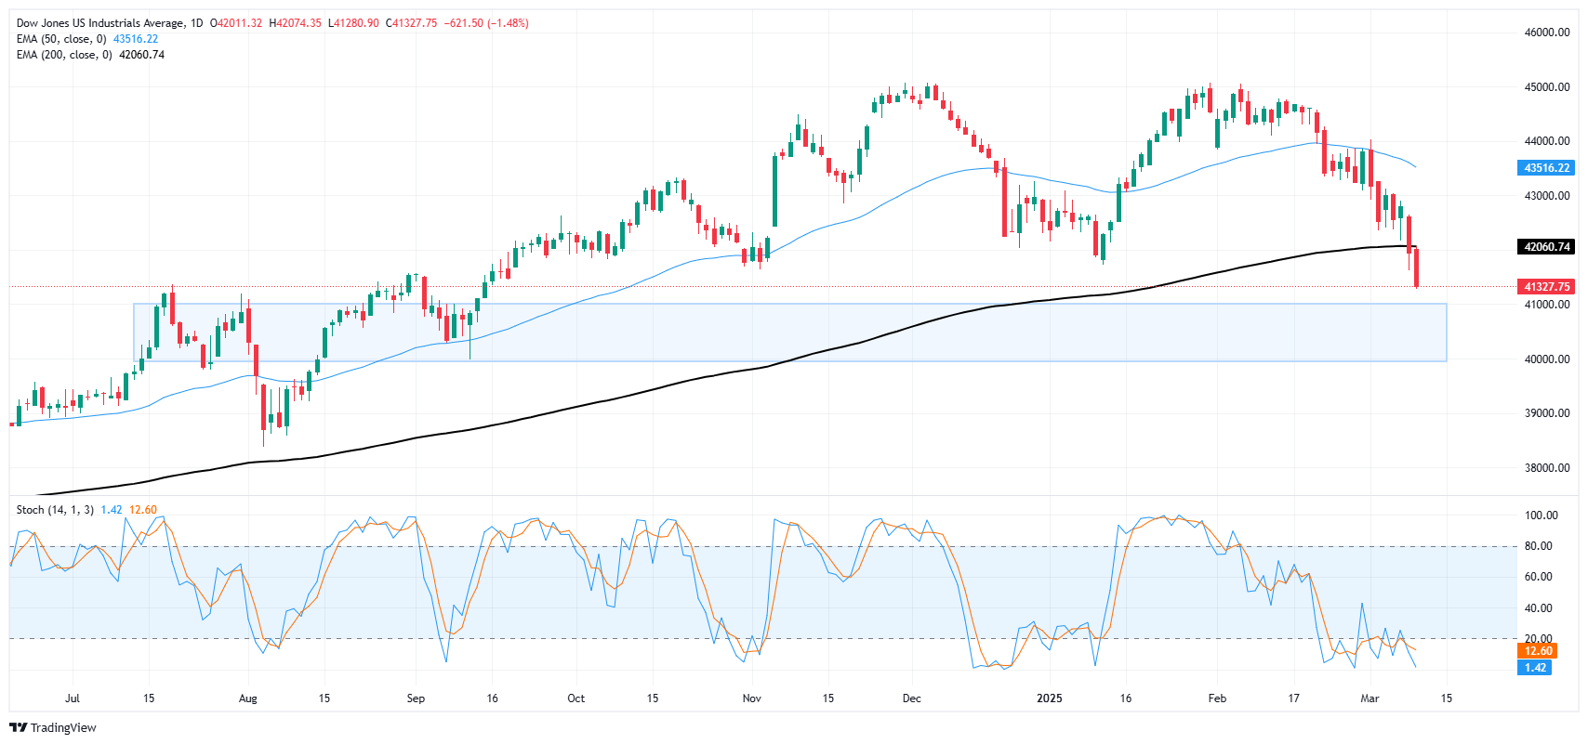This screenshot has height=744, width=1588.
Task: Click the EMA (200, close, 0) indicator legend
Action: [64, 55]
